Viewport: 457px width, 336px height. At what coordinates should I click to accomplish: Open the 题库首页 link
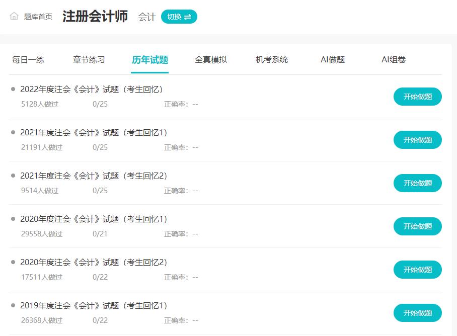coord(38,17)
